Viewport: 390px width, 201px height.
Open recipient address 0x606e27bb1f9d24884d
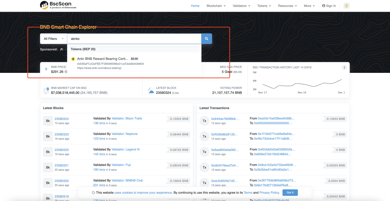[x=272, y=154]
